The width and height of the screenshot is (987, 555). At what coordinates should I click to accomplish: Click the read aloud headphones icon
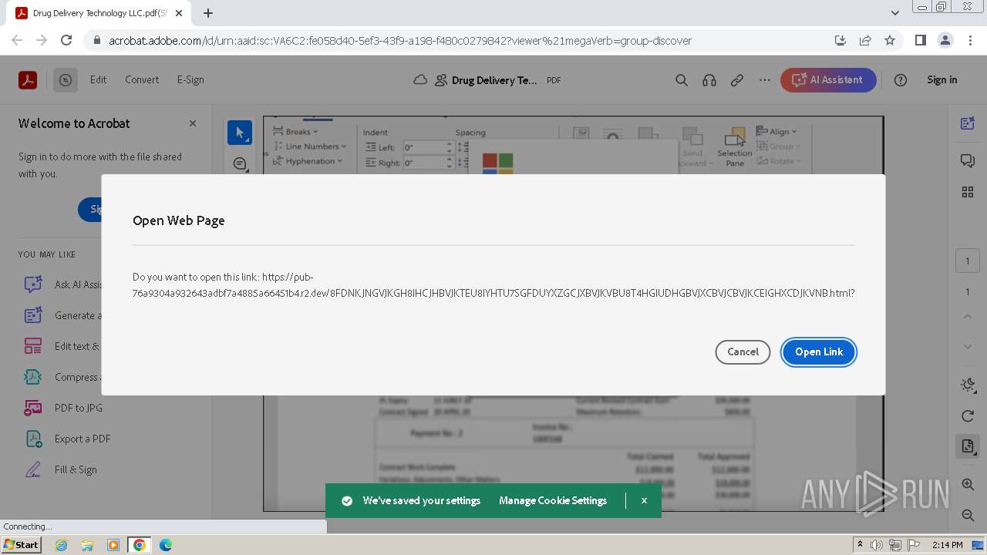(709, 80)
